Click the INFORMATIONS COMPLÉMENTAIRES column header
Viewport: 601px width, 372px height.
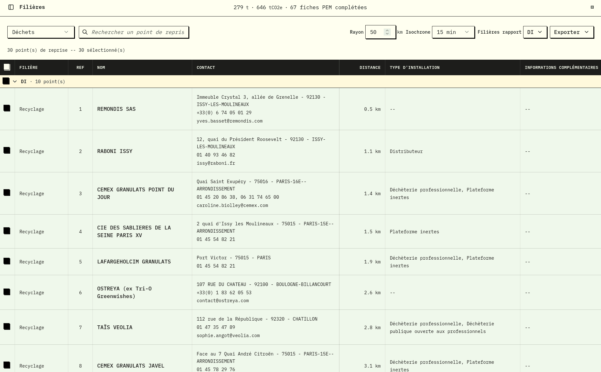[x=561, y=68]
